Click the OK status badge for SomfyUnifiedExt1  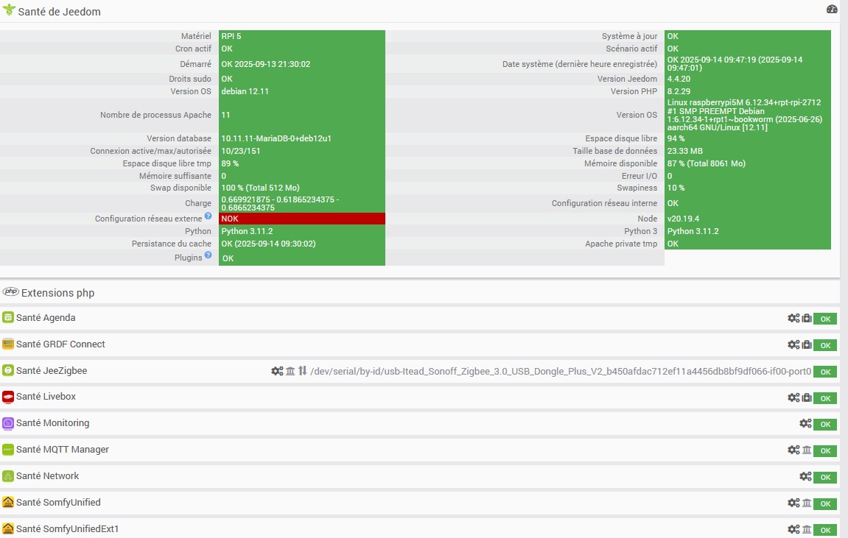click(825, 530)
